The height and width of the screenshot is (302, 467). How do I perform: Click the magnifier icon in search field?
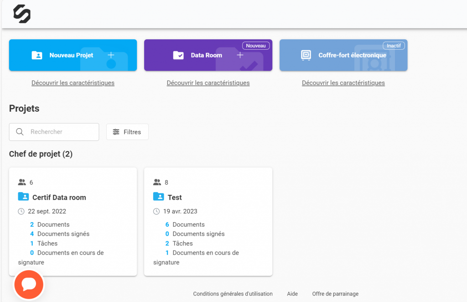pos(20,132)
